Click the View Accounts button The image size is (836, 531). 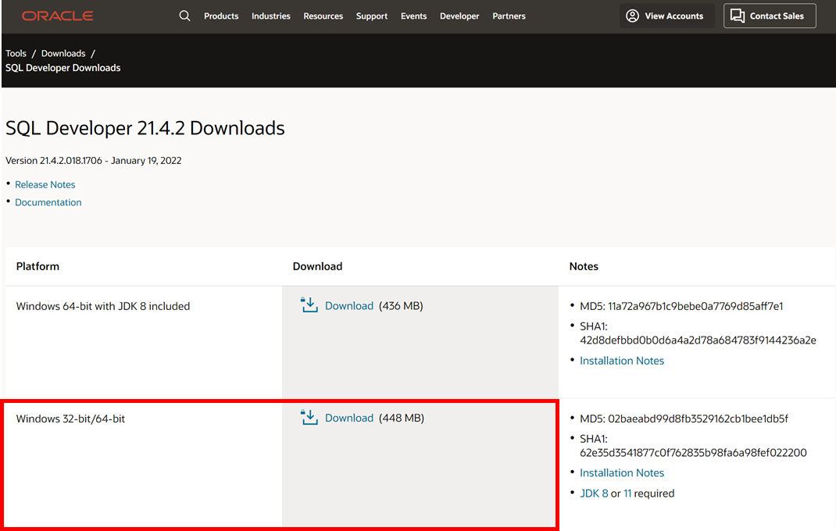point(666,16)
